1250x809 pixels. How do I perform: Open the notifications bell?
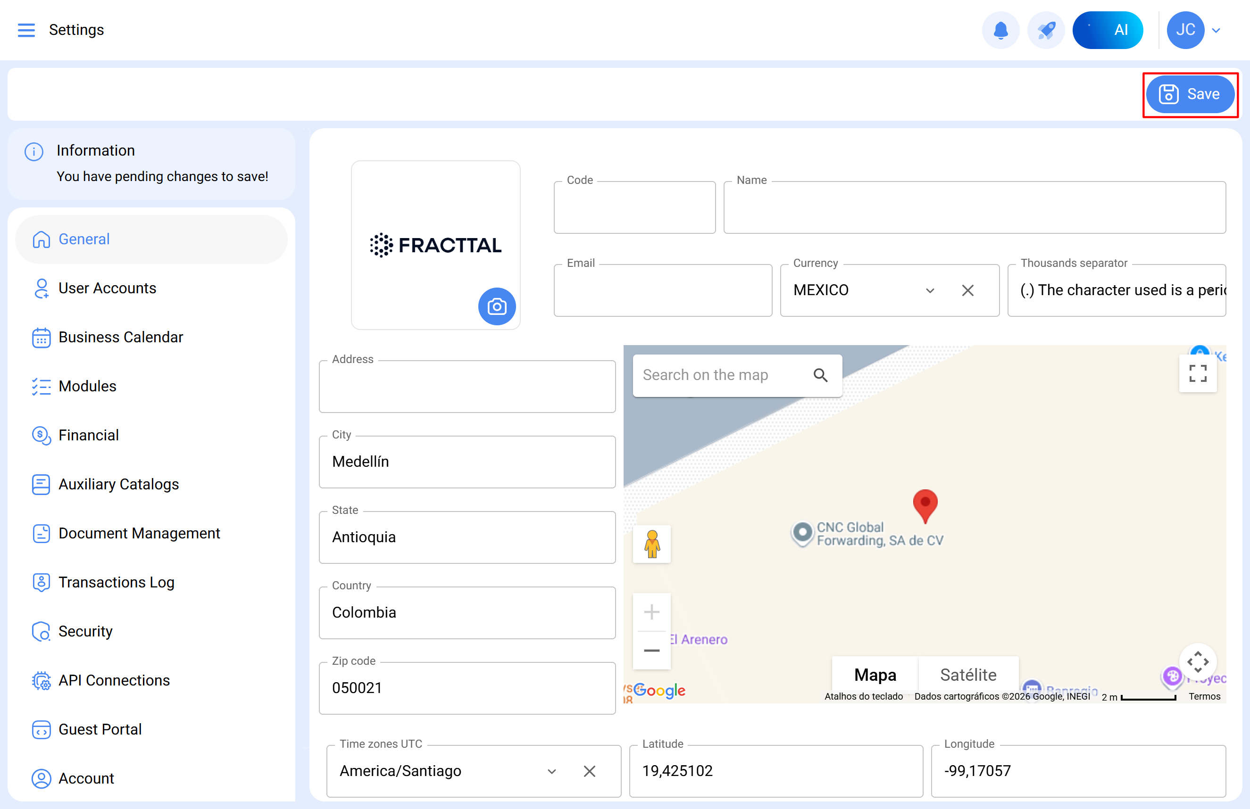tap(1000, 30)
